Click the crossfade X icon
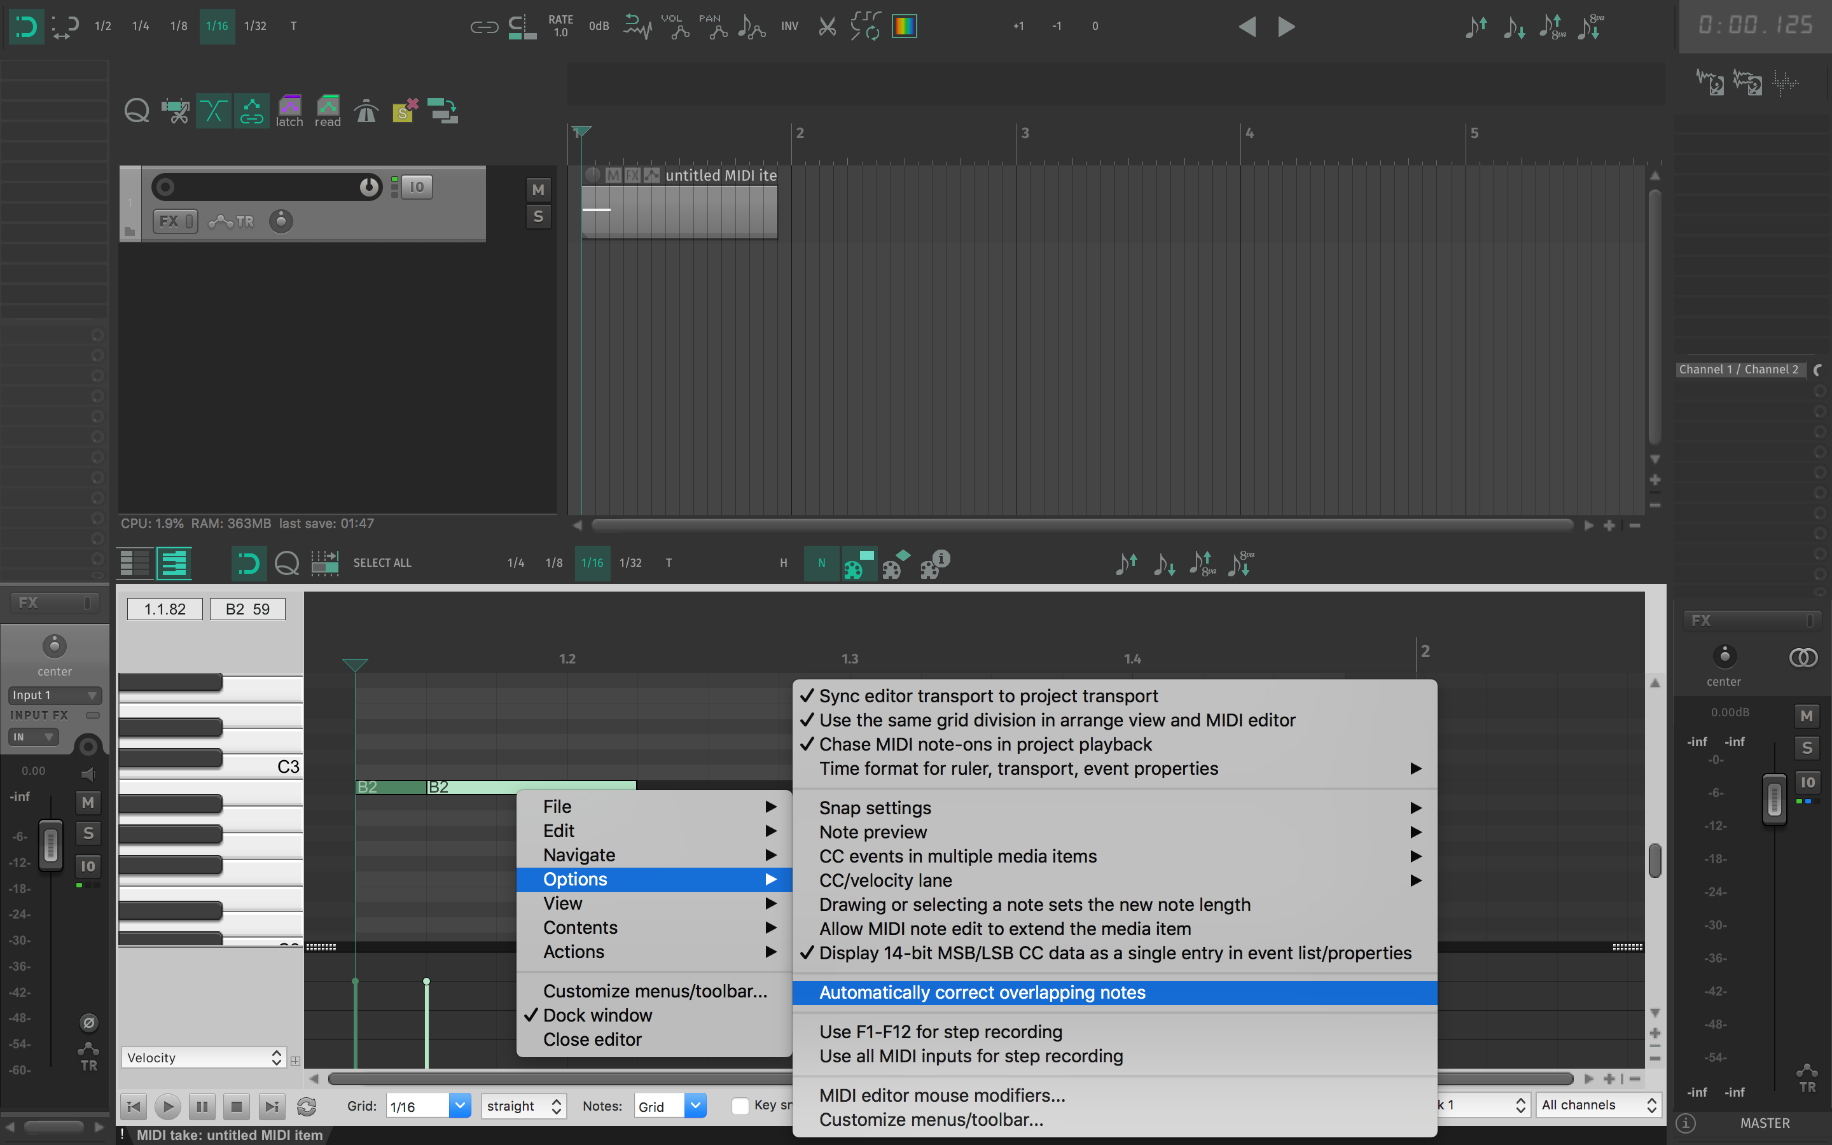 [x=214, y=111]
